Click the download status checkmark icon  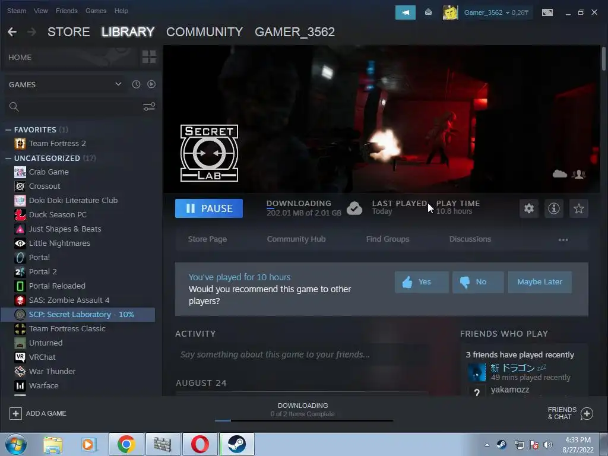[x=354, y=208]
